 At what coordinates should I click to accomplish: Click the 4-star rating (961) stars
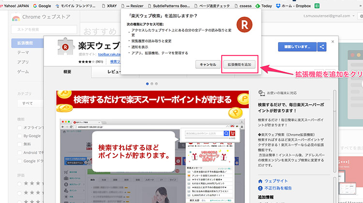[x=86, y=61]
